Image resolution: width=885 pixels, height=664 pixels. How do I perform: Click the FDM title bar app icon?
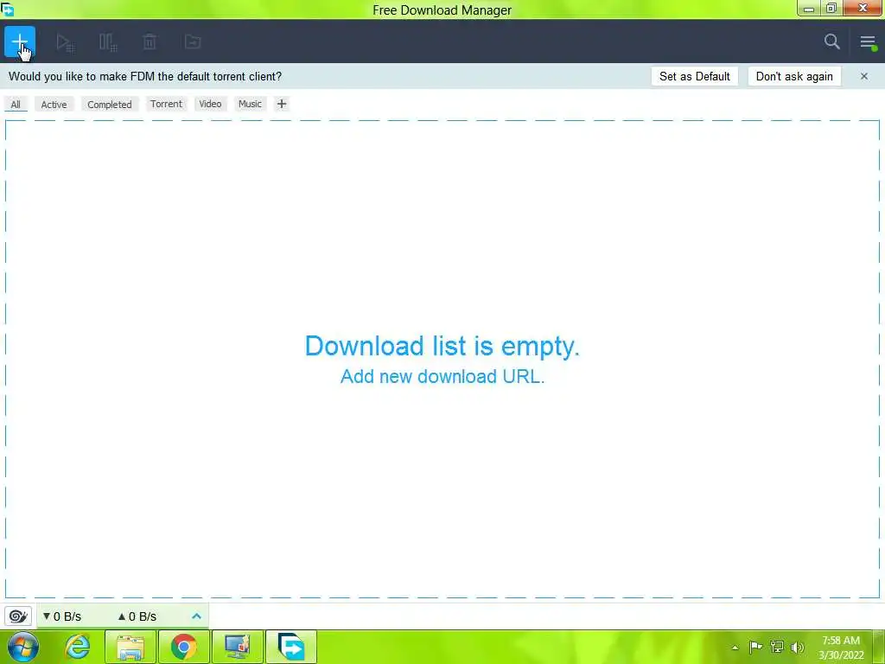coord(7,9)
